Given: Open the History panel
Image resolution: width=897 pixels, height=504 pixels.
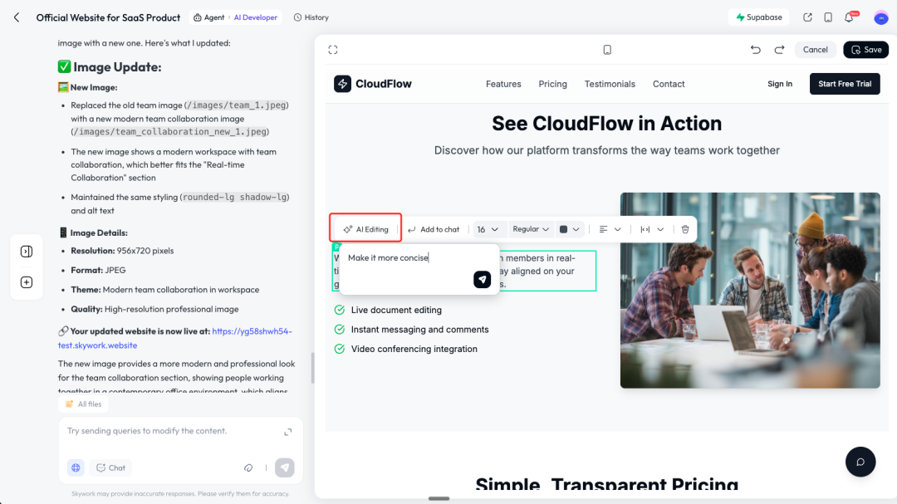Looking at the screenshot, I should tap(311, 17).
